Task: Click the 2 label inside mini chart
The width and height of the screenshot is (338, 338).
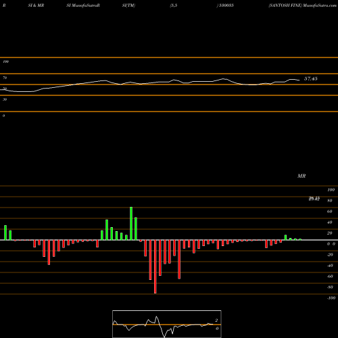Action: pyautogui.click(x=216, y=320)
